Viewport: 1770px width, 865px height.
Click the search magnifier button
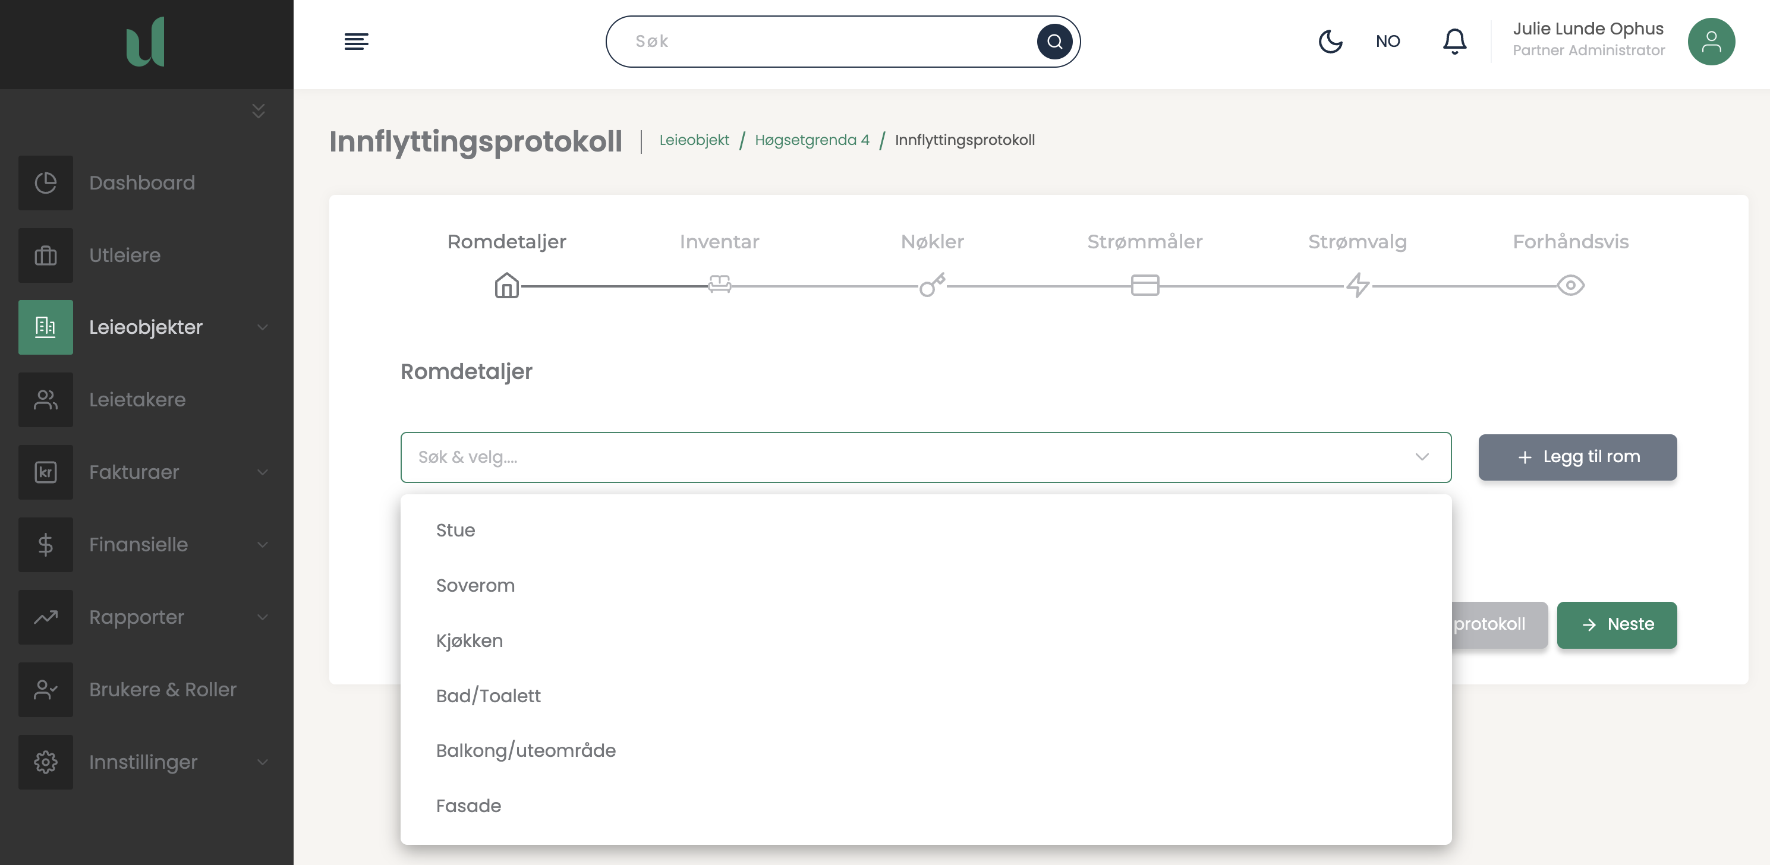click(x=1054, y=41)
